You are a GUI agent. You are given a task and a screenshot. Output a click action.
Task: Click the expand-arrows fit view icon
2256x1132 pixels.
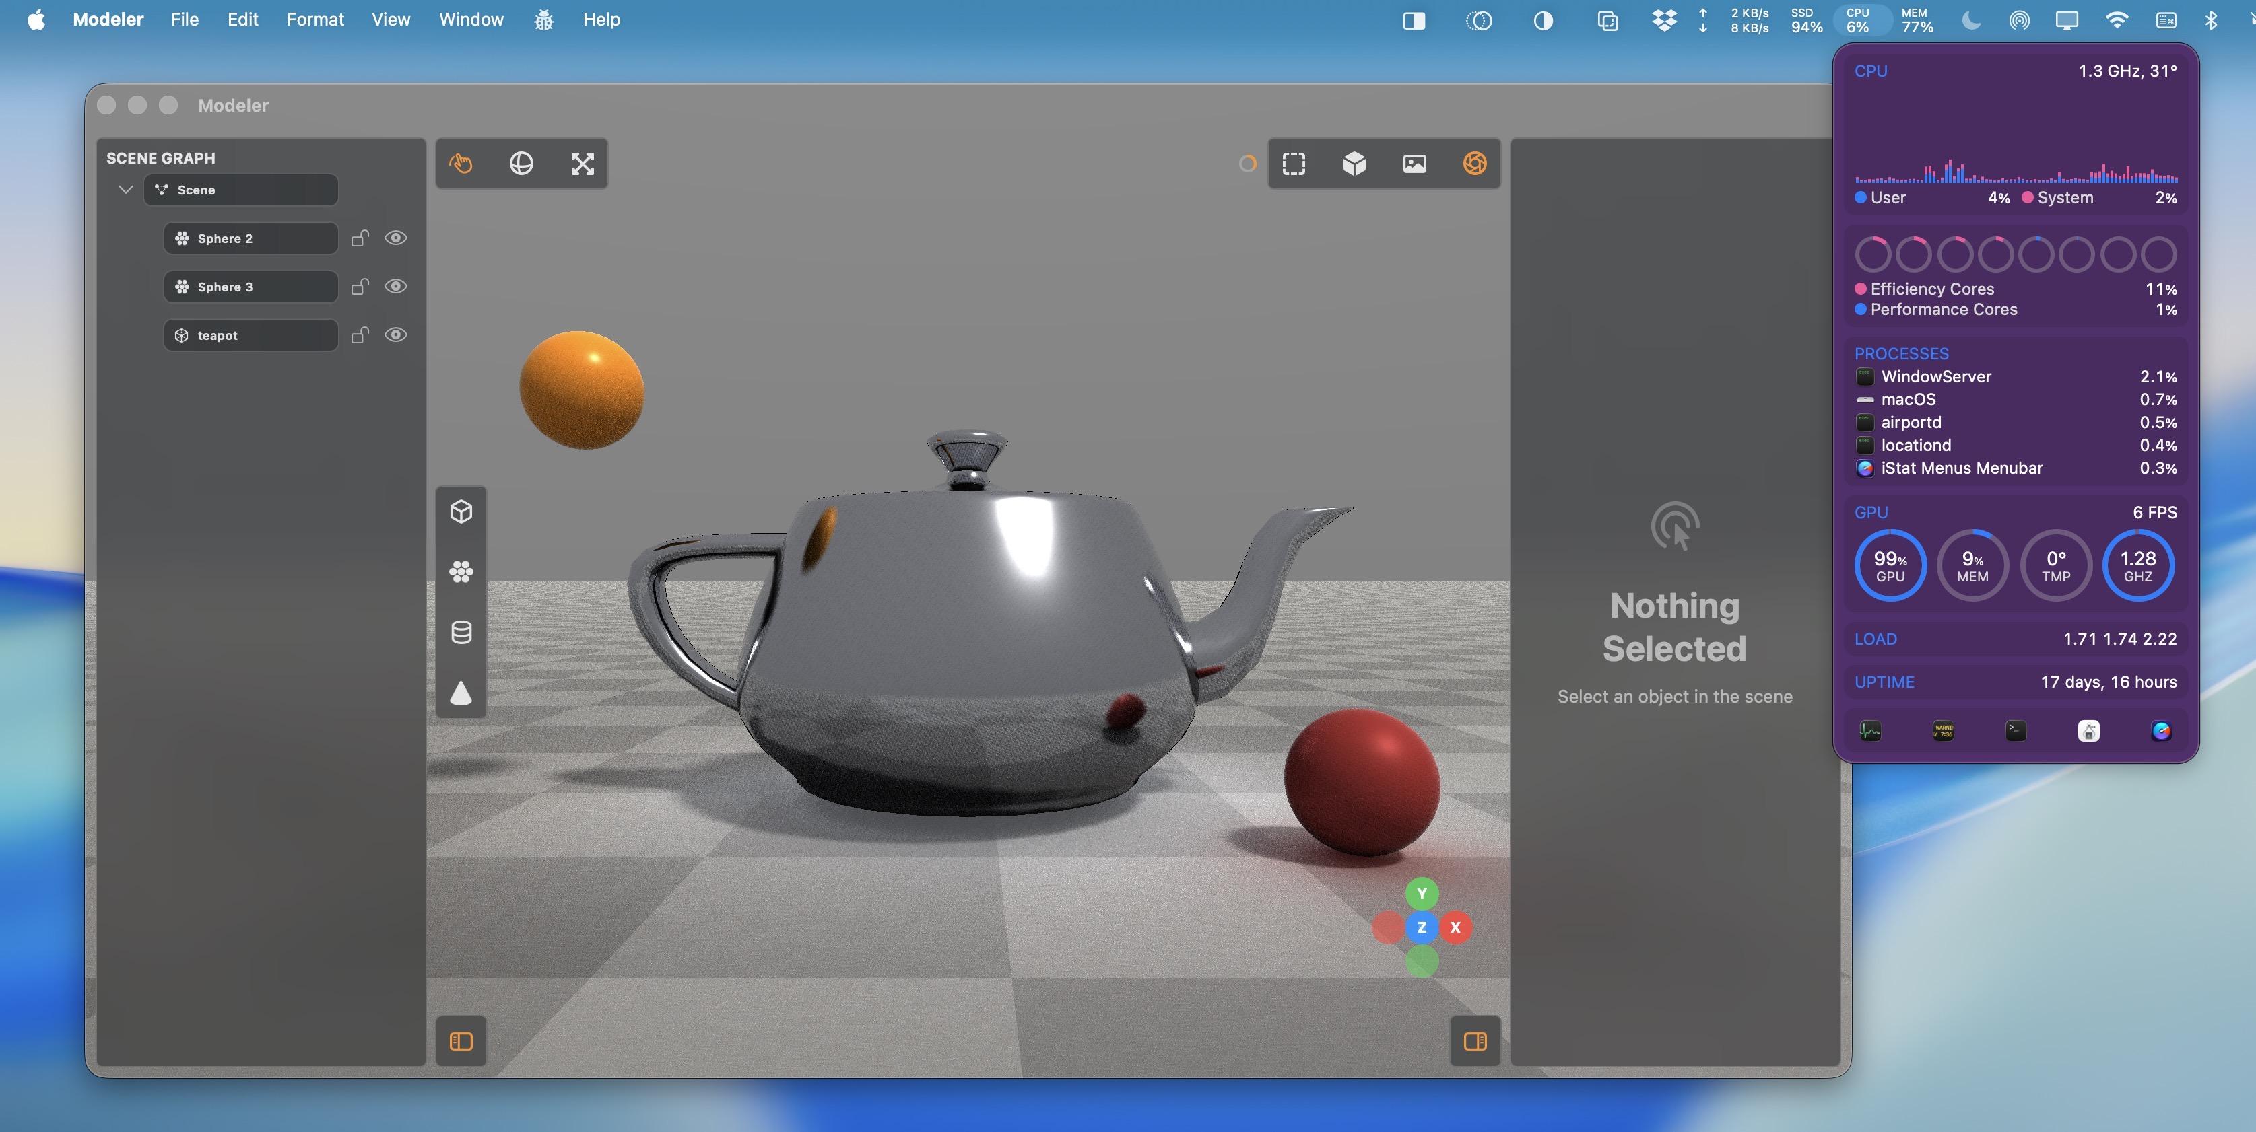point(583,163)
